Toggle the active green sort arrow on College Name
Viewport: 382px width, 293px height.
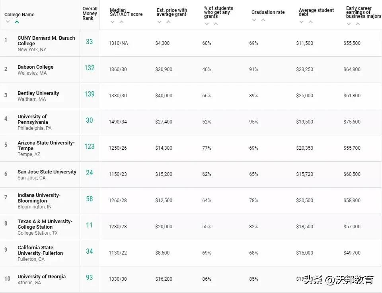coord(17,22)
